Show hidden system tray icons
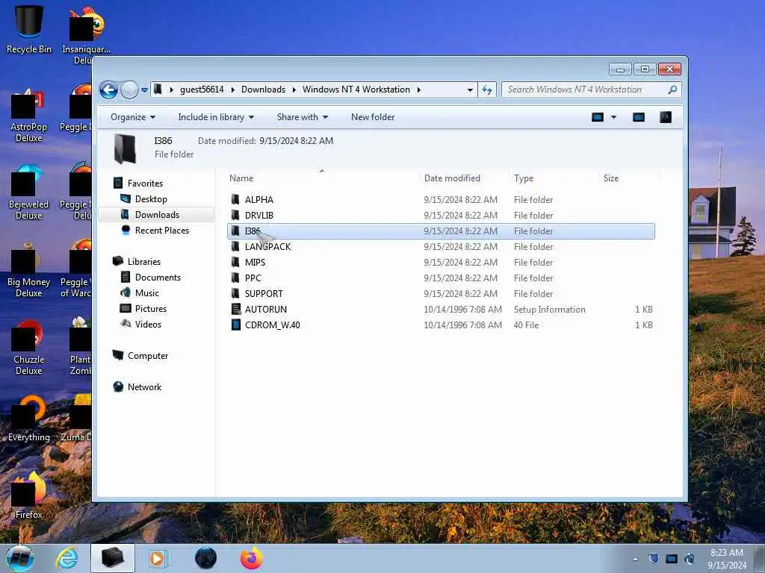The image size is (765, 573). click(635, 559)
